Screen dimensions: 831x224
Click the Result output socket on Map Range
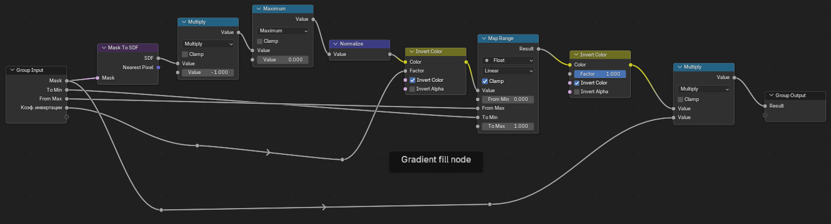538,49
